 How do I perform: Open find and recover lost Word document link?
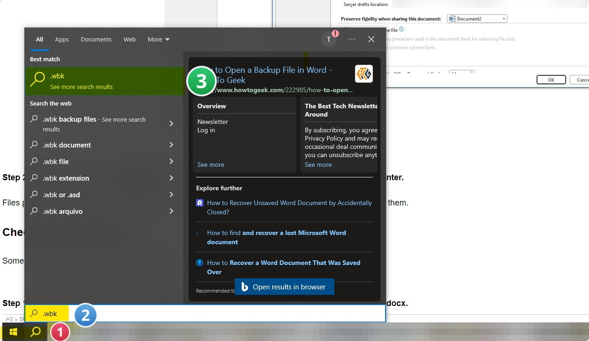[x=276, y=237]
